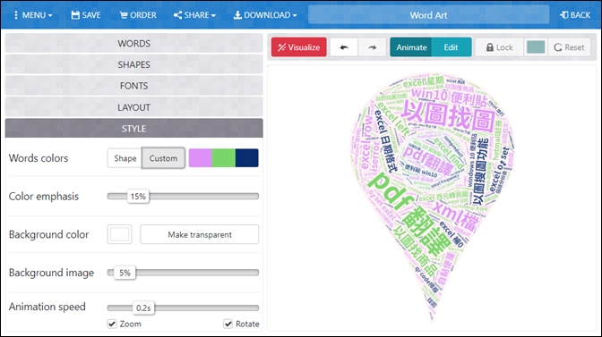Screen dimensions: 602x337
Task: Click the Word Art title field
Action: coord(428,15)
